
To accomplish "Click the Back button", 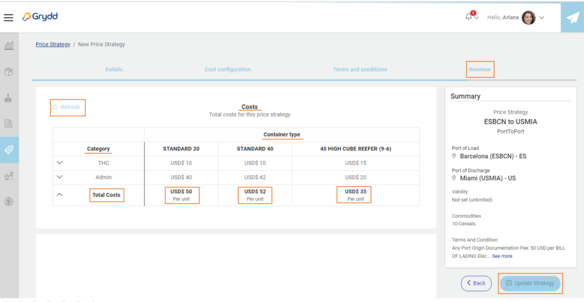I will click(x=476, y=283).
